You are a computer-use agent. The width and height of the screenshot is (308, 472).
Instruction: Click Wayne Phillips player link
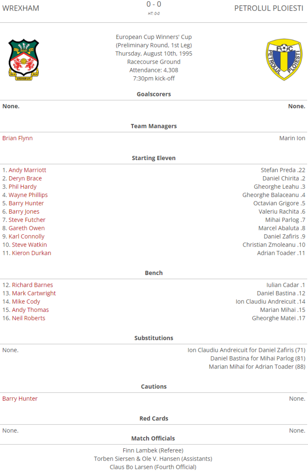coord(28,195)
